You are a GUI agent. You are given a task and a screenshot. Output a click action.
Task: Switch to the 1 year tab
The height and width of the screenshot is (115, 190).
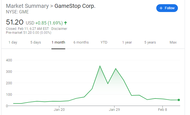pyautogui.click(x=127, y=42)
